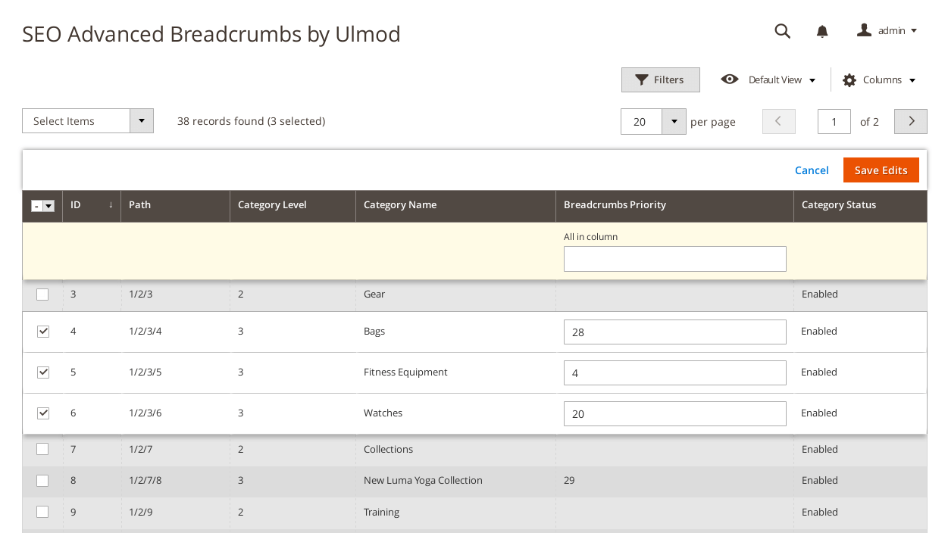
Task: Click path 1/2/9 cell
Action: tap(175, 512)
